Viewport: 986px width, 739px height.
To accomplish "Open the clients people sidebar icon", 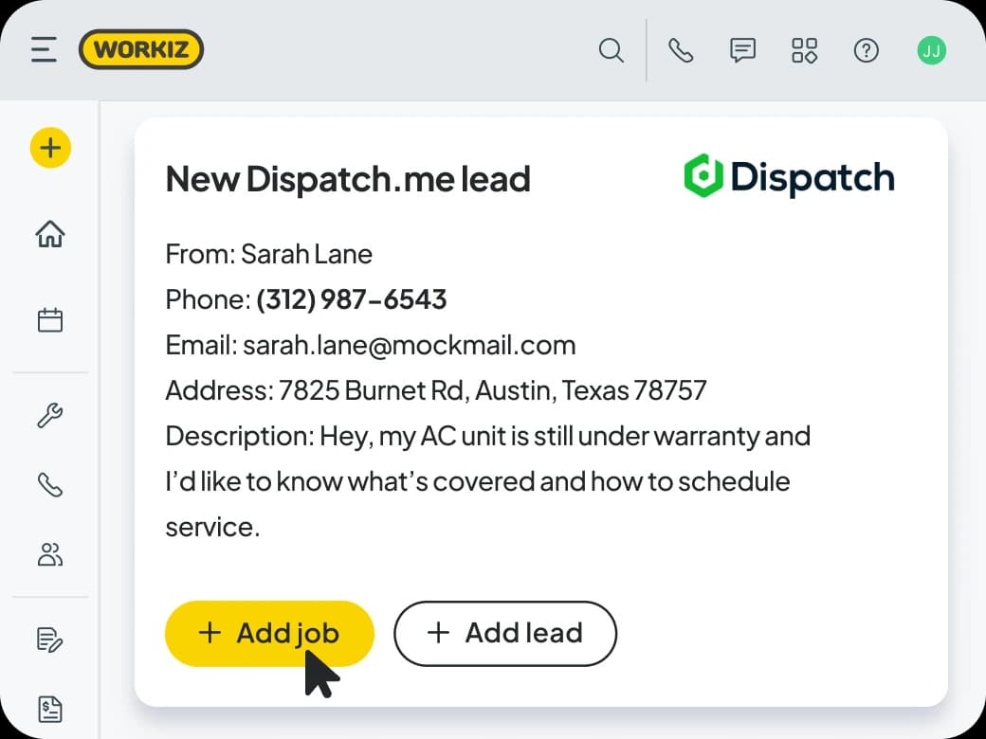I will [x=49, y=554].
